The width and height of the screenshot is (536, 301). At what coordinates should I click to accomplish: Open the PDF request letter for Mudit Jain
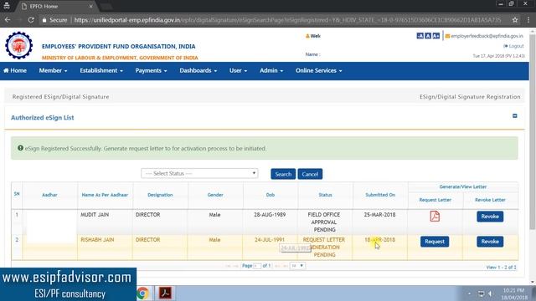click(x=435, y=216)
